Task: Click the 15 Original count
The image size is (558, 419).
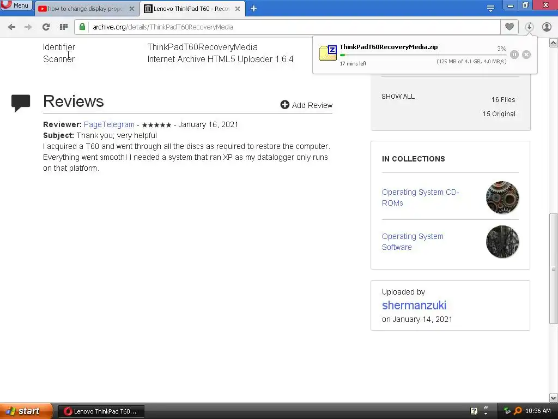Action: (x=499, y=114)
